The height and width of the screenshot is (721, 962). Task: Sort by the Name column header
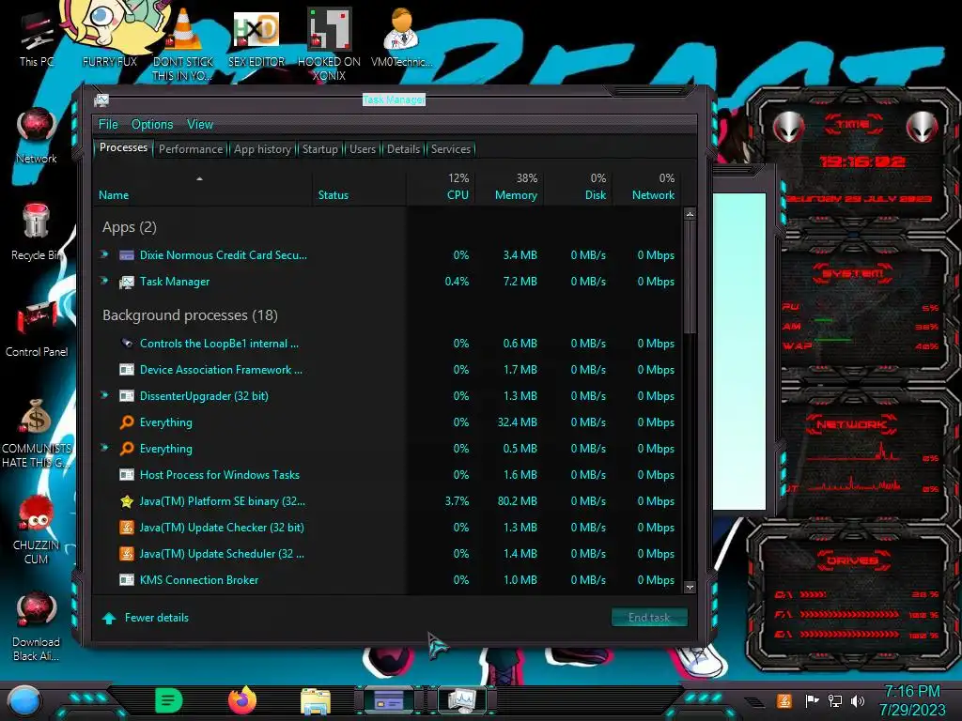click(203, 187)
